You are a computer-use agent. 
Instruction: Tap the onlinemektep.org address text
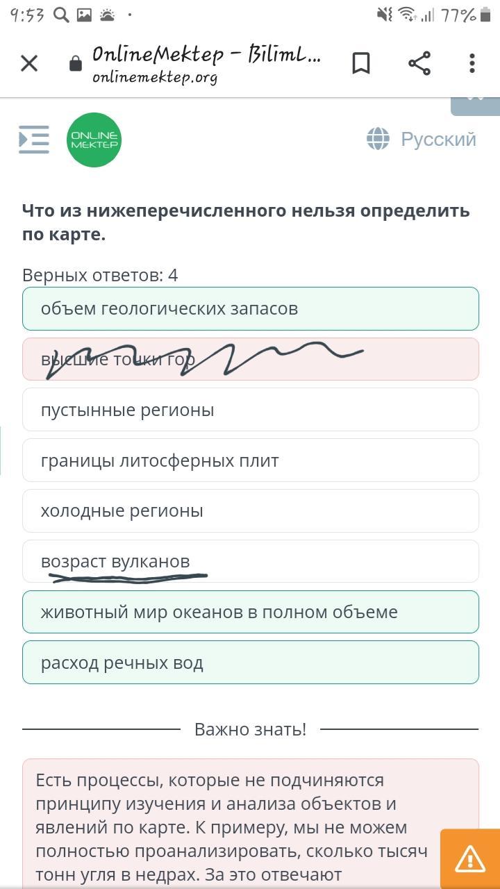coord(155,78)
